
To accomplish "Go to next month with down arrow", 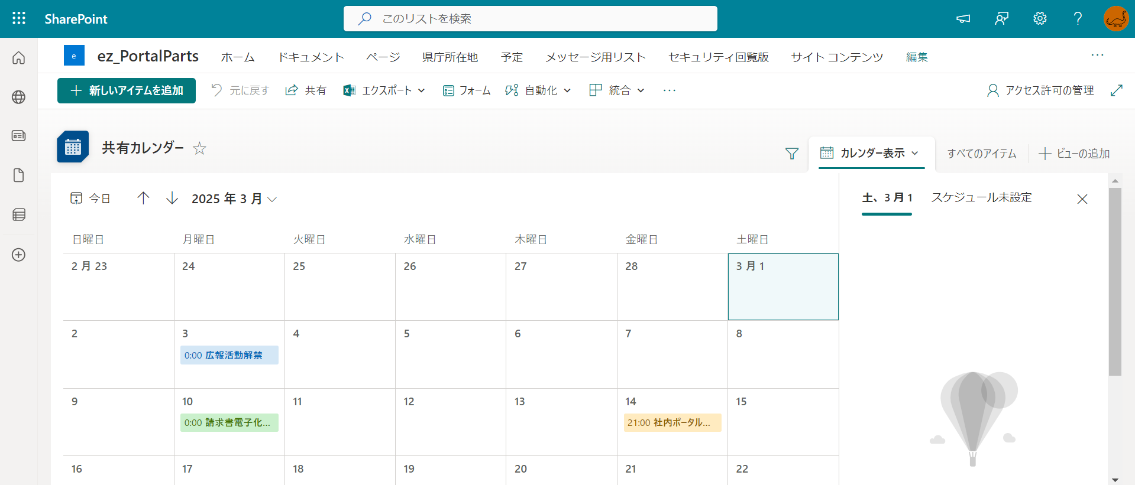I will (172, 198).
